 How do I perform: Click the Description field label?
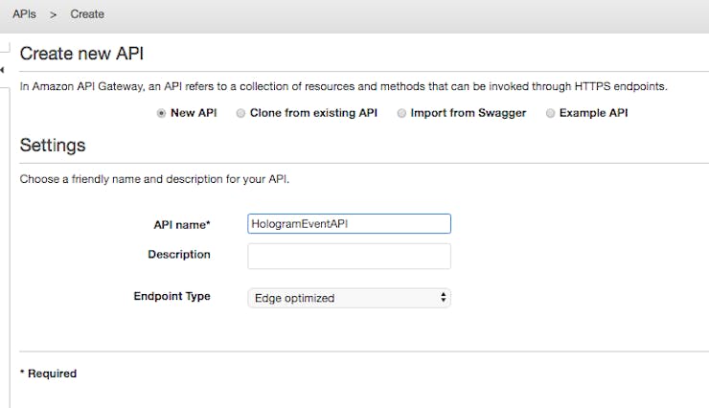[179, 255]
